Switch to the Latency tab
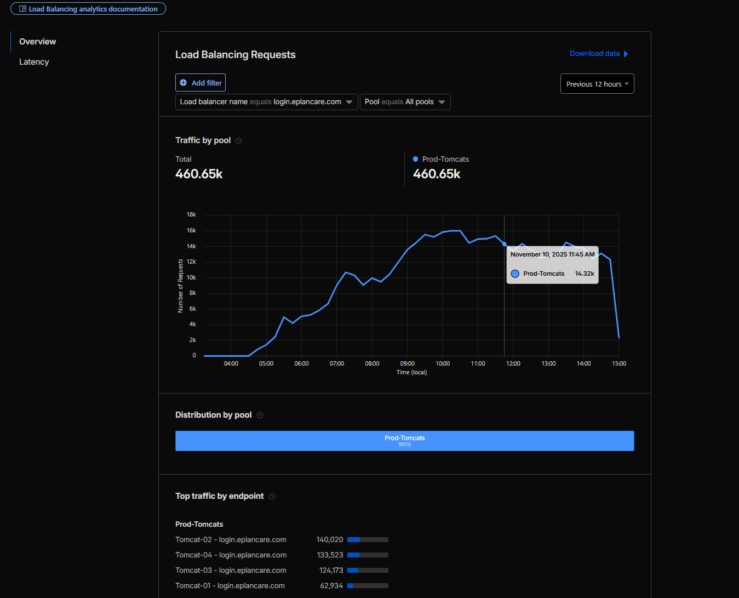 coord(34,62)
